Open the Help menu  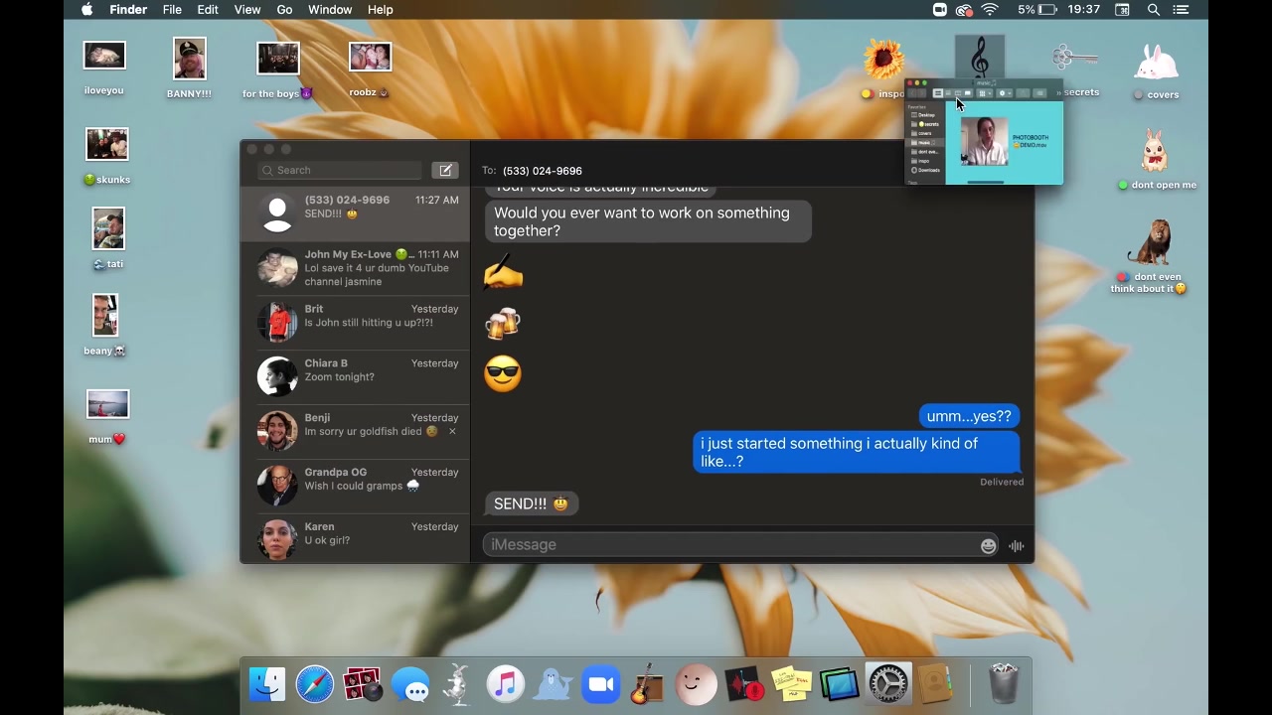click(381, 10)
